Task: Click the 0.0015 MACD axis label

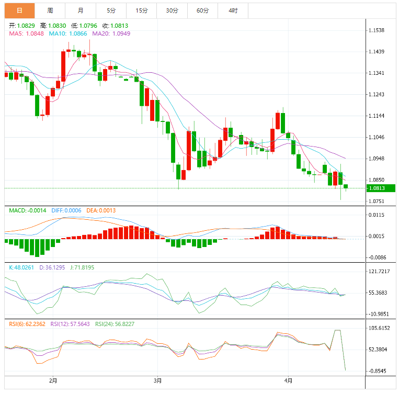Action: [x=377, y=237]
